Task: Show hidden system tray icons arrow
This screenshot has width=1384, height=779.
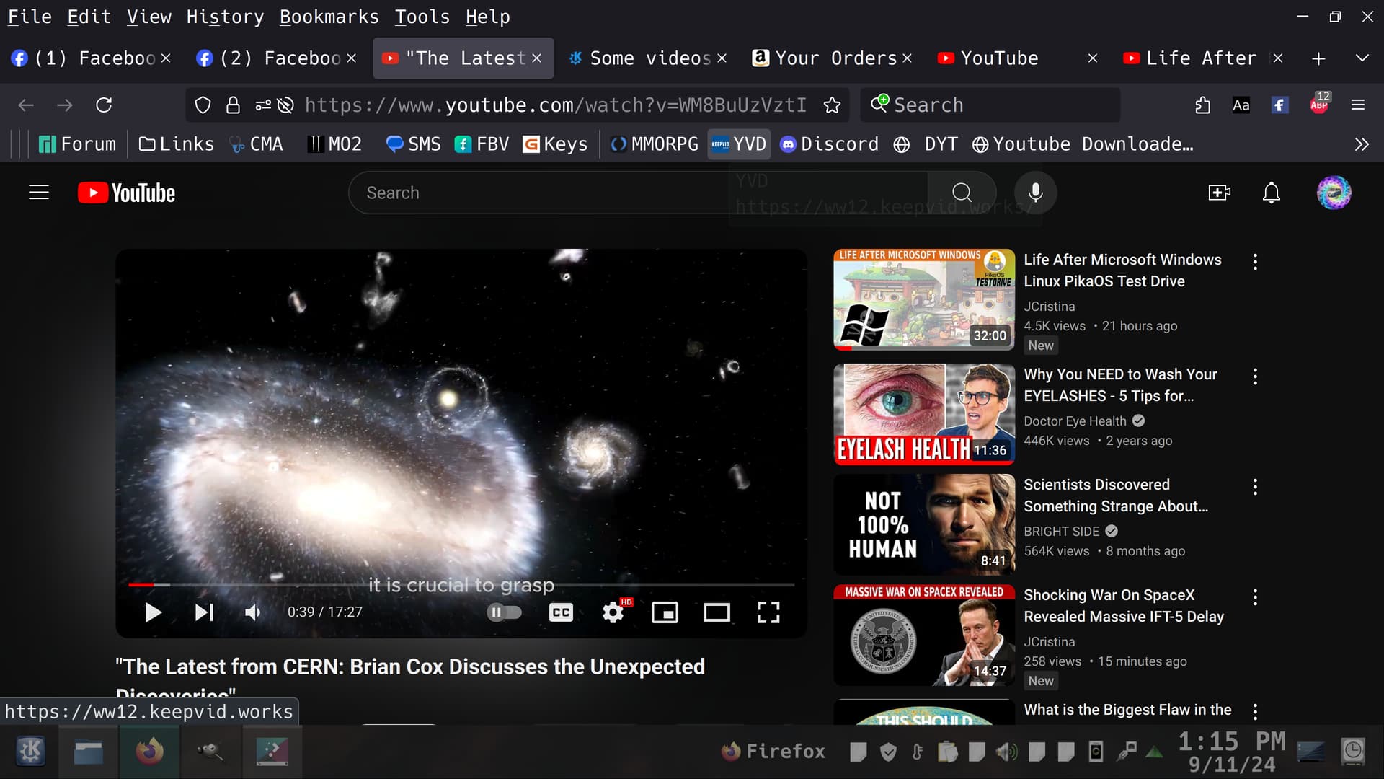Action: coord(1154,752)
